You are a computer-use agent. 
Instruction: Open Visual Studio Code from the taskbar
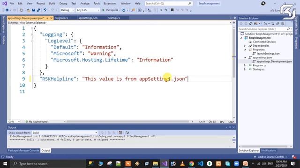200,164
